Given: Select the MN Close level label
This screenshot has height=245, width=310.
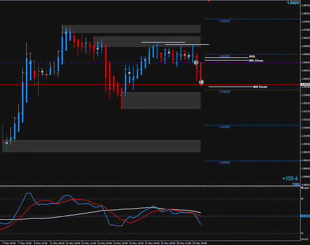Looking at the screenshot, I should [x=260, y=87].
